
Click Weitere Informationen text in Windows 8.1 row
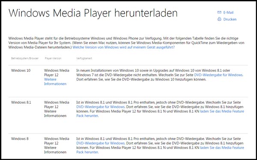55,113
